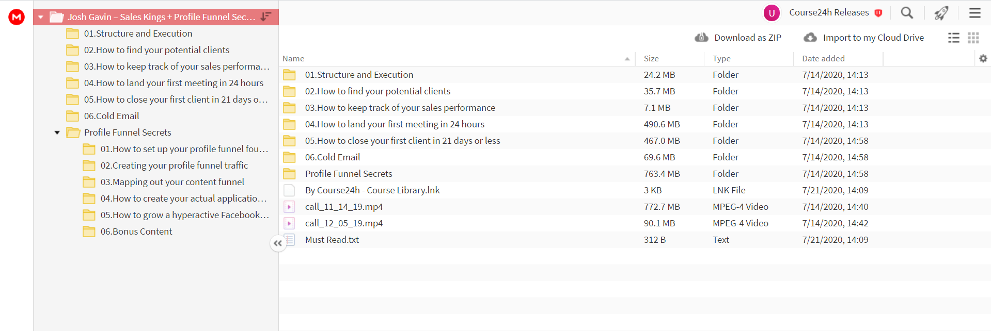This screenshot has height=331, width=991.
Task: Click the tree sort order icon
Action: (x=266, y=16)
